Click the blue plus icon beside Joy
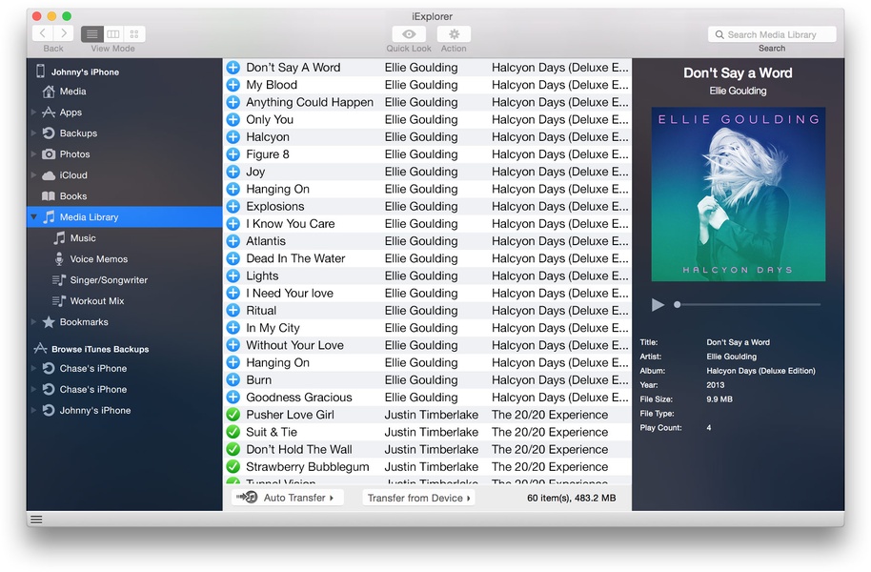The width and height of the screenshot is (871, 572). 233,172
